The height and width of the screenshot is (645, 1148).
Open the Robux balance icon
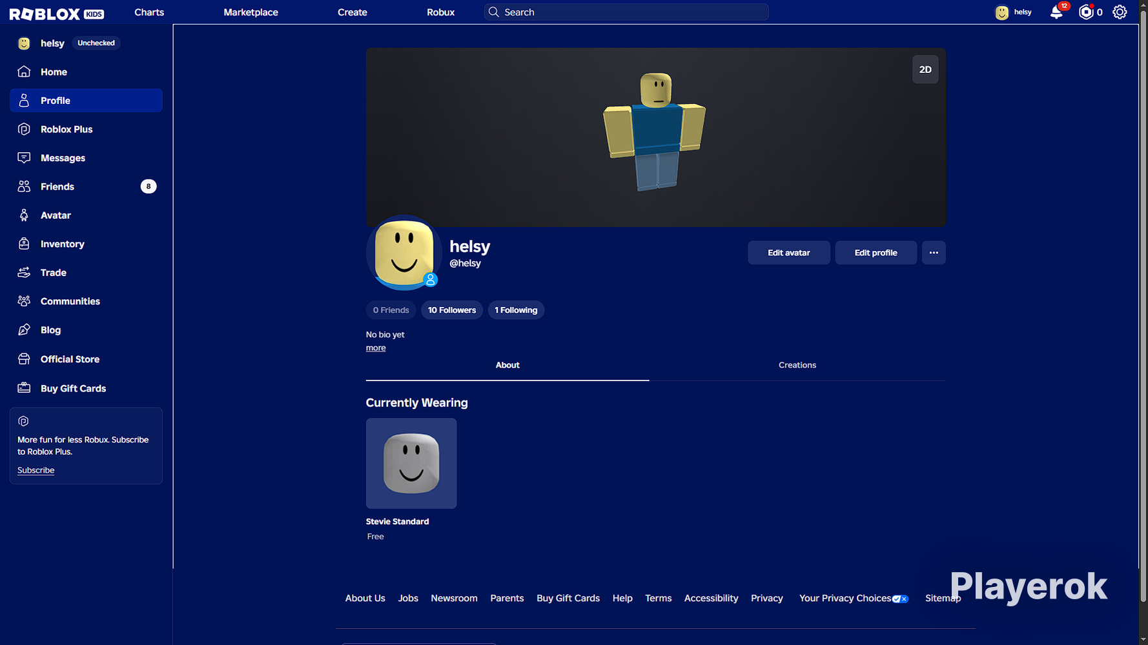1086,12
